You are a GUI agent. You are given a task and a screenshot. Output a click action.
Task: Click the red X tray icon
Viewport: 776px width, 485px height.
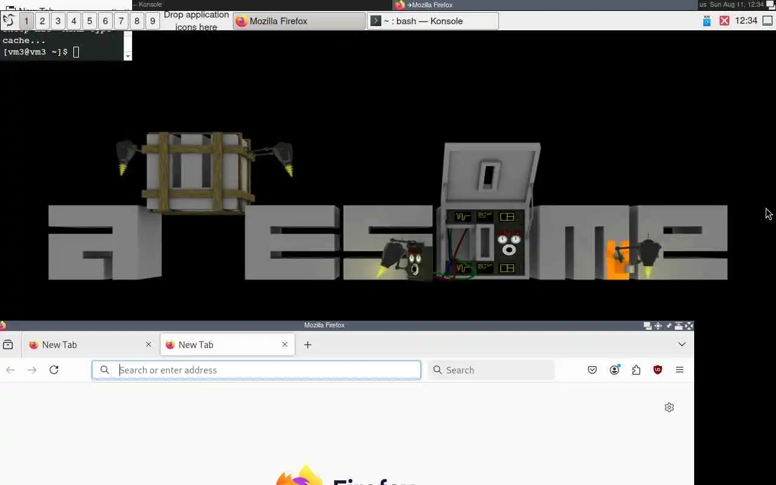(724, 21)
